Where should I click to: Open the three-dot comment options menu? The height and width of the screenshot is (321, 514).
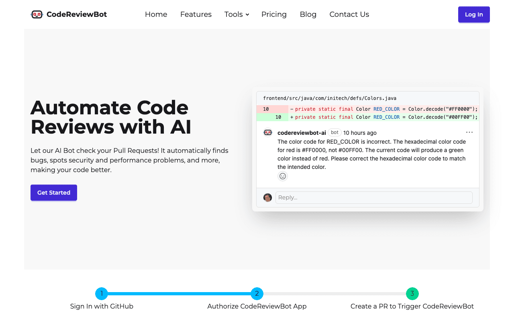(x=469, y=132)
